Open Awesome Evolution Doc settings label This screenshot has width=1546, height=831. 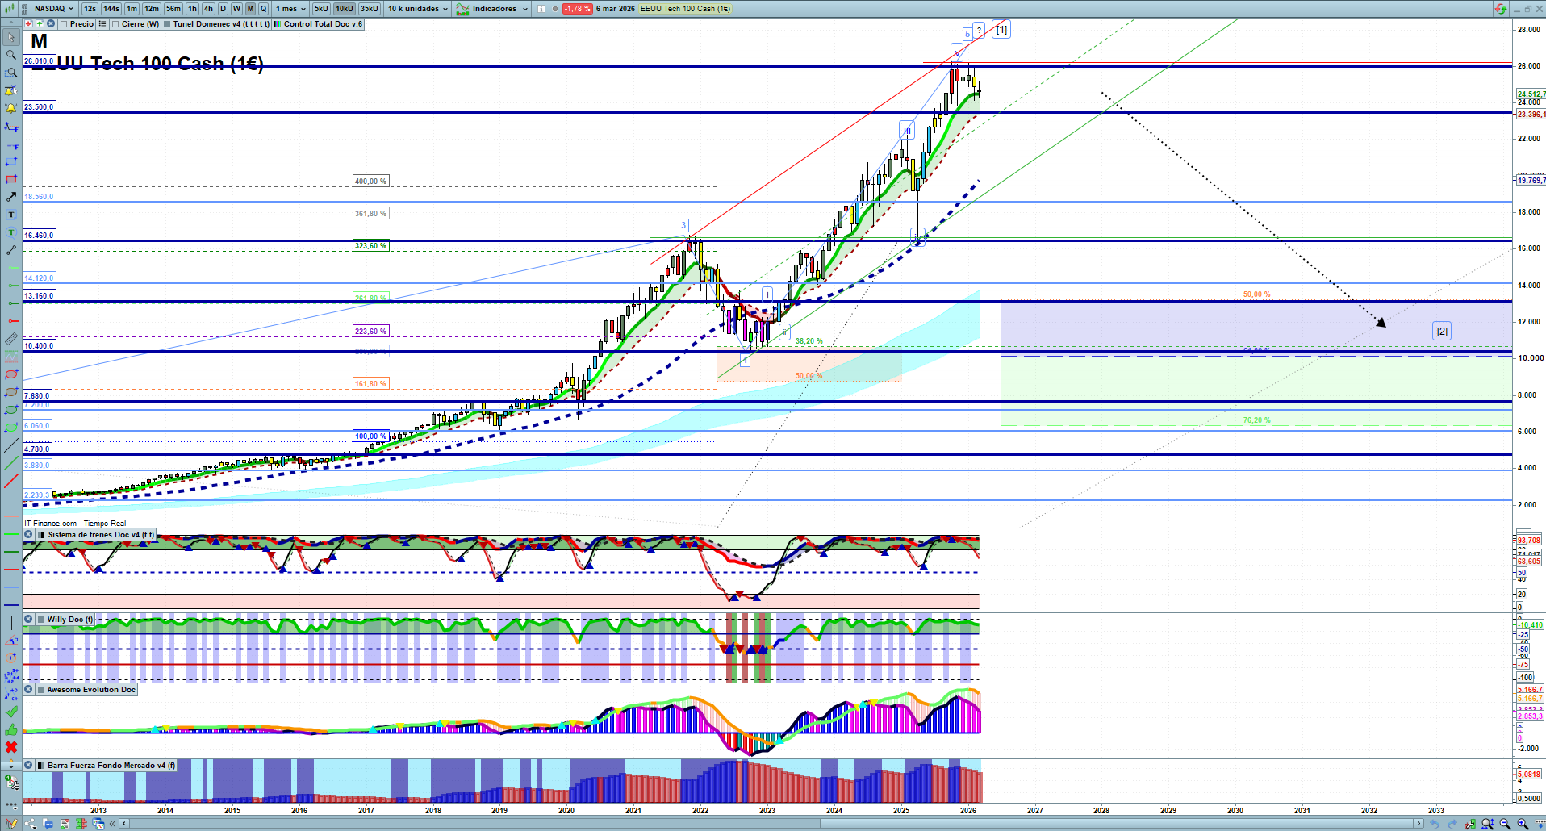[x=86, y=690]
